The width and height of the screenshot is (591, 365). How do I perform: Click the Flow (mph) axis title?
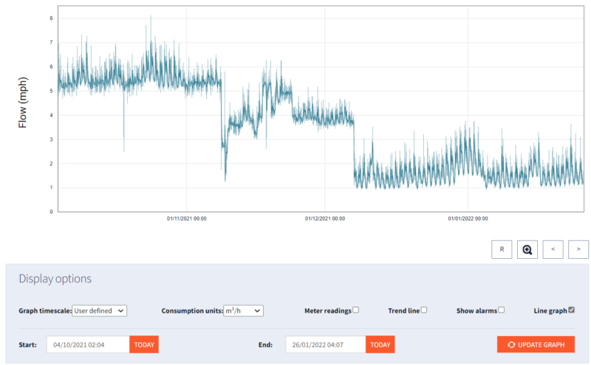click(x=23, y=102)
